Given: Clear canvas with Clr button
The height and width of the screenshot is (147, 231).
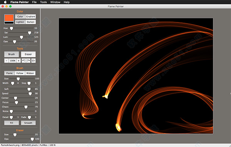Looking at the screenshot, I should 33,60.
